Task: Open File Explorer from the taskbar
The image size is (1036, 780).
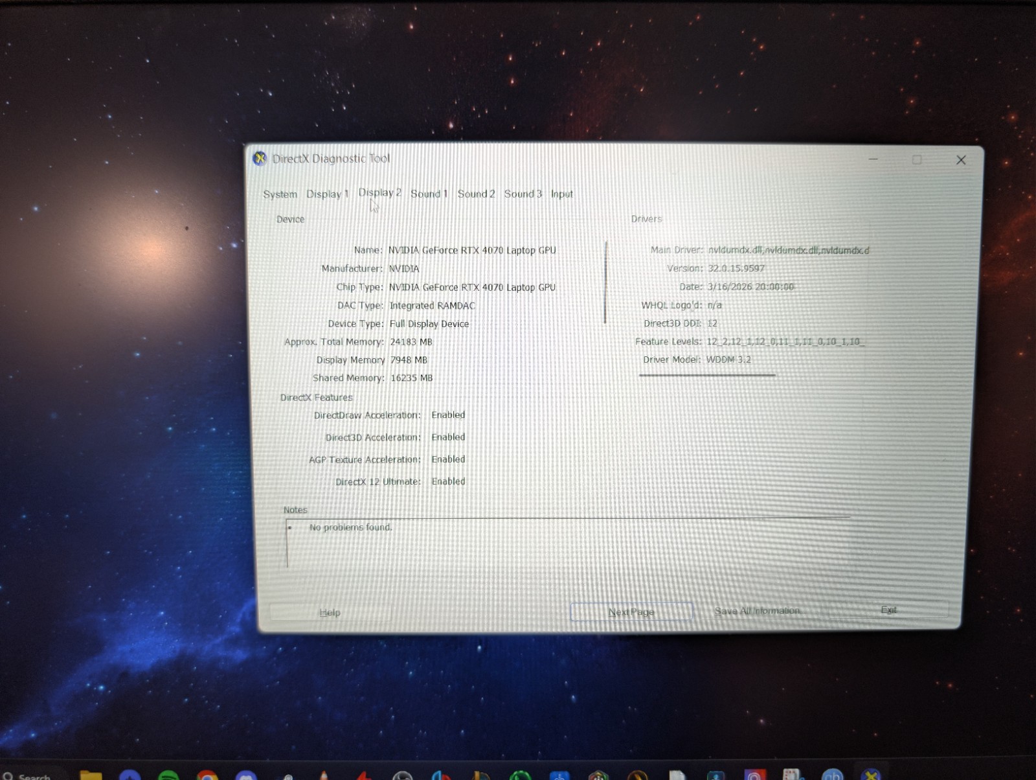Action: pyautogui.click(x=91, y=775)
